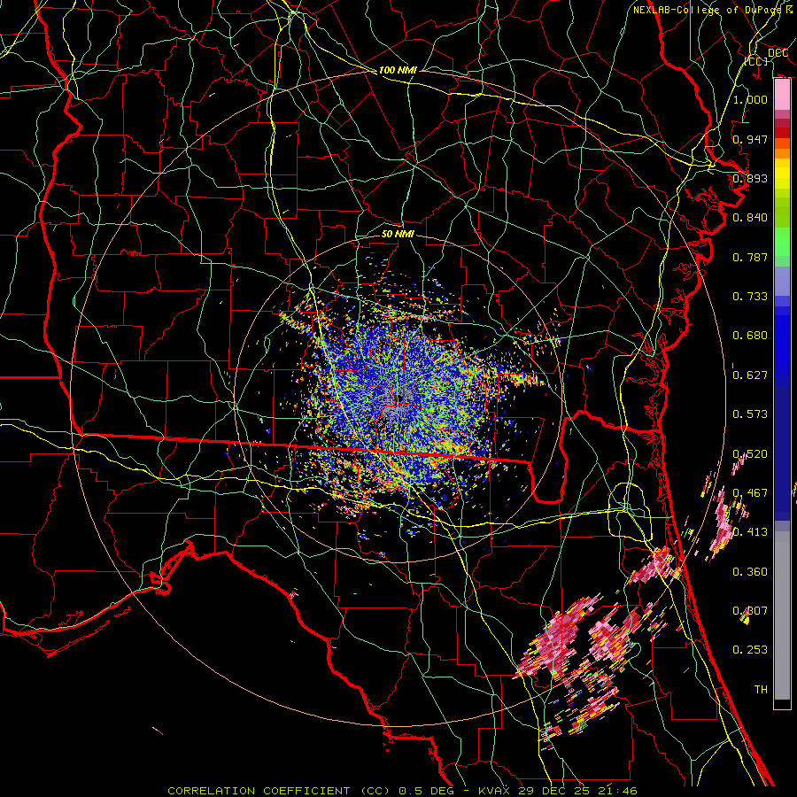Screen dimensions: 797x797
Task: Click the TH threshold legend label
Action: click(761, 690)
